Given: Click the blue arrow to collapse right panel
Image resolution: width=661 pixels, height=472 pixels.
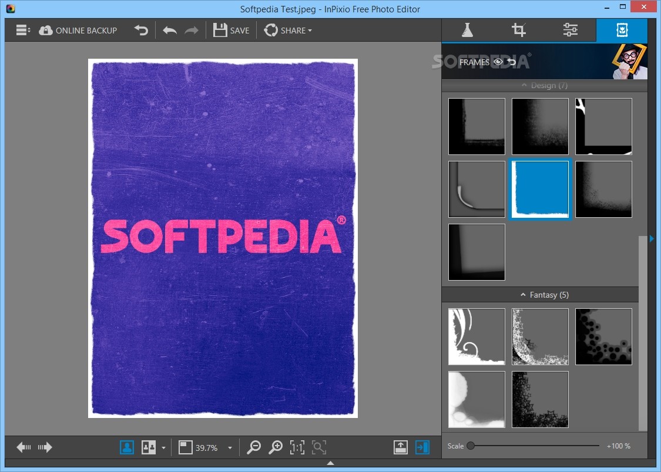Looking at the screenshot, I should 652,239.
